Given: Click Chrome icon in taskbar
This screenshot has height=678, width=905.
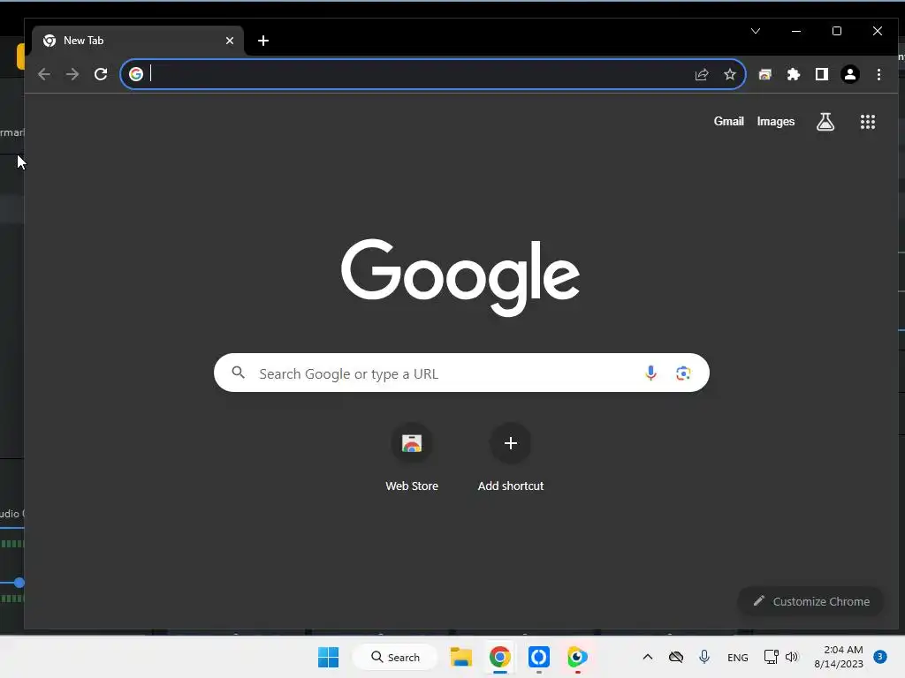Looking at the screenshot, I should pos(500,657).
